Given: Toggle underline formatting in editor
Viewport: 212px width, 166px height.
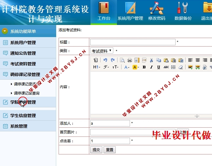Looking at the screenshot, I should 159,67.
